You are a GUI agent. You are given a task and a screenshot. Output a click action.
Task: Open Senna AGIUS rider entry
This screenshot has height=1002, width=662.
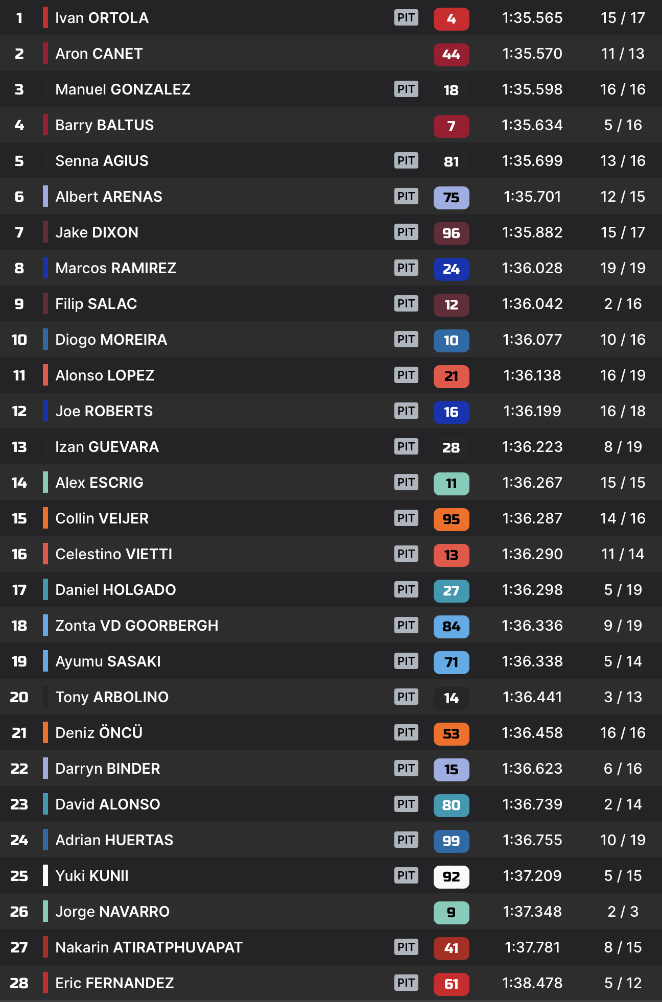pyautogui.click(x=102, y=161)
